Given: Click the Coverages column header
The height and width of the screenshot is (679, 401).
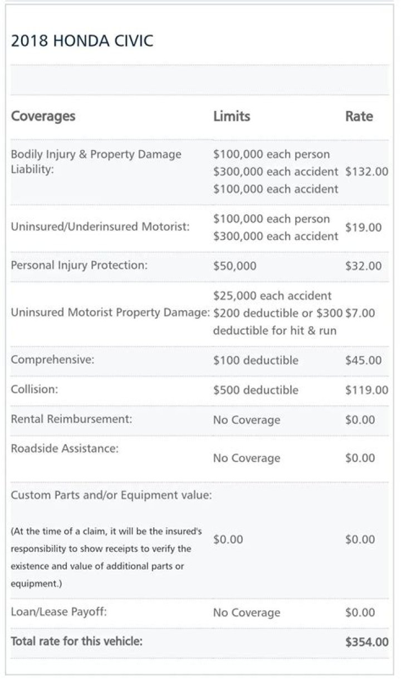Looking at the screenshot, I should (43, 117).
